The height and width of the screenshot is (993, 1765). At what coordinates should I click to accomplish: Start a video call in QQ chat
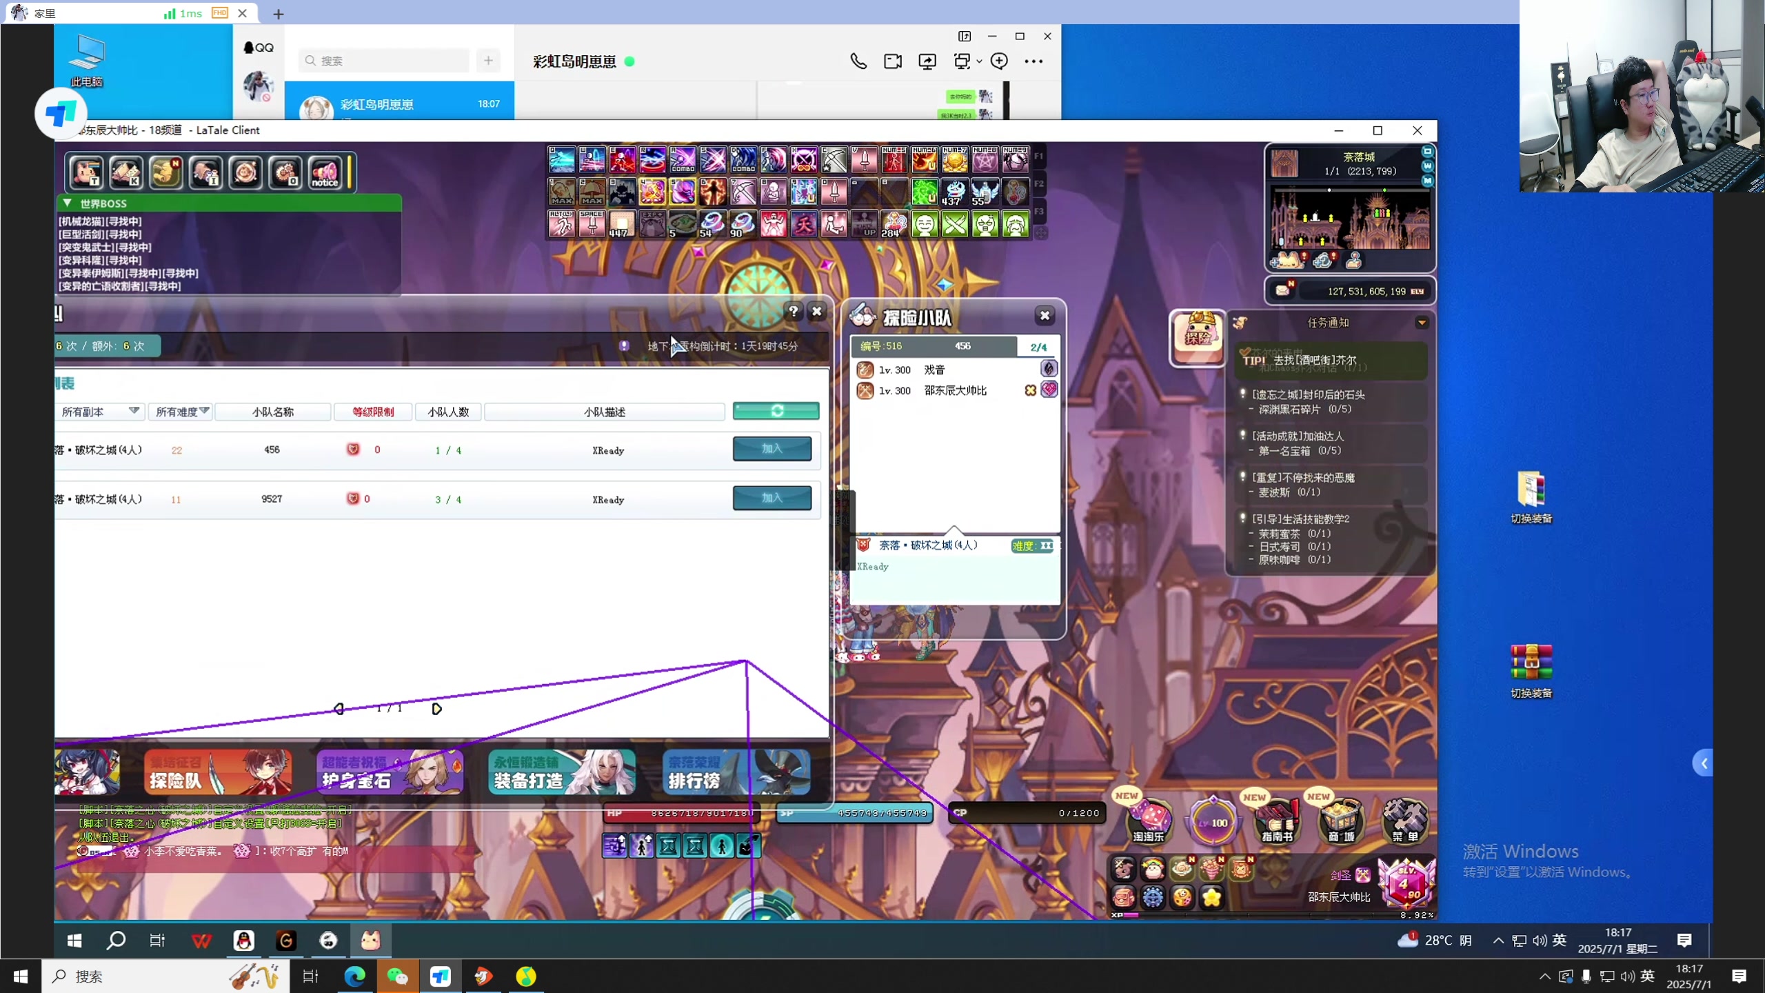click(x=893, y=61)
